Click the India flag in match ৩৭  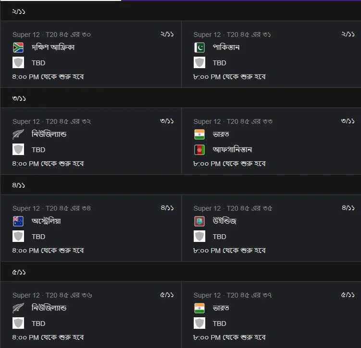[x=199, y=308]
